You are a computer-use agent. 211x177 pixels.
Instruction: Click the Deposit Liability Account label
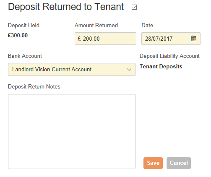[x=169, y=56]
